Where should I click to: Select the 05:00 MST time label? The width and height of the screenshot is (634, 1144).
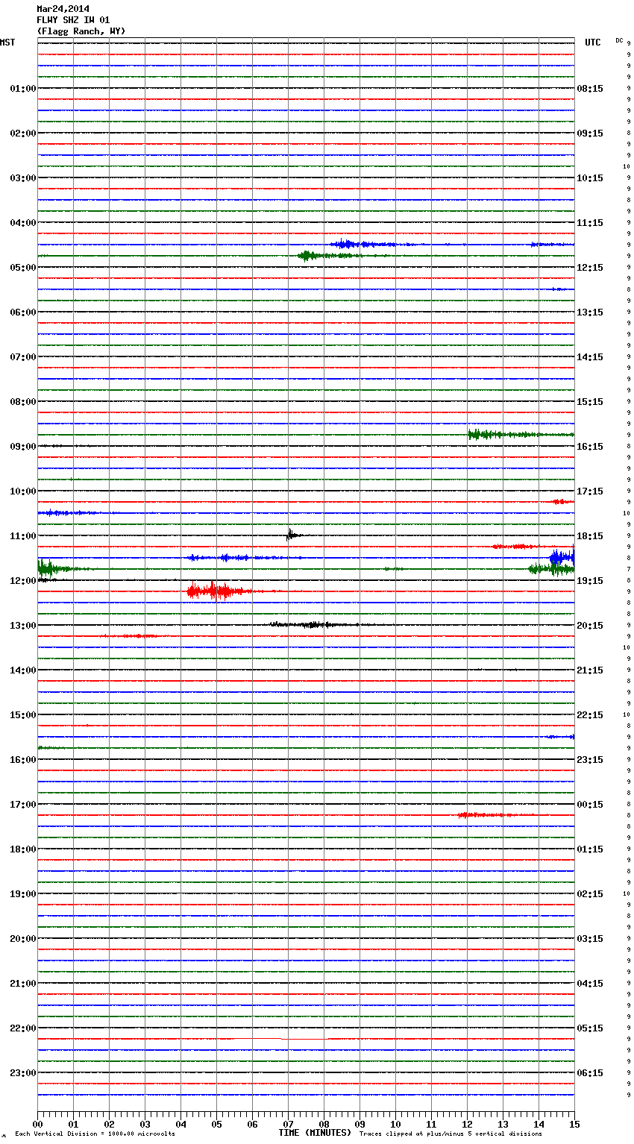pos(23,268)
